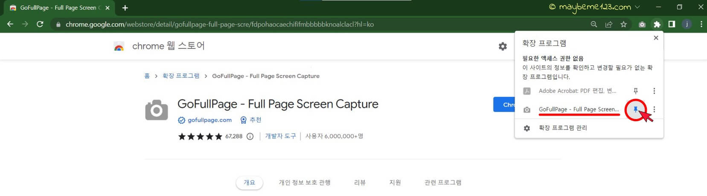Image resolution: width=707 pixels, height=196 pixels.
Task: Close the 확장 프로그램 popup
Action: (x=656, y=38)
